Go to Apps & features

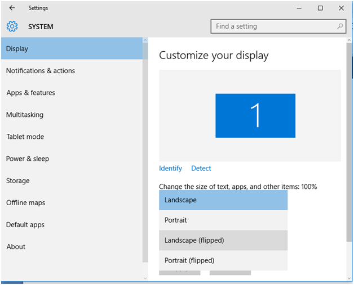[x=31, y=93]
